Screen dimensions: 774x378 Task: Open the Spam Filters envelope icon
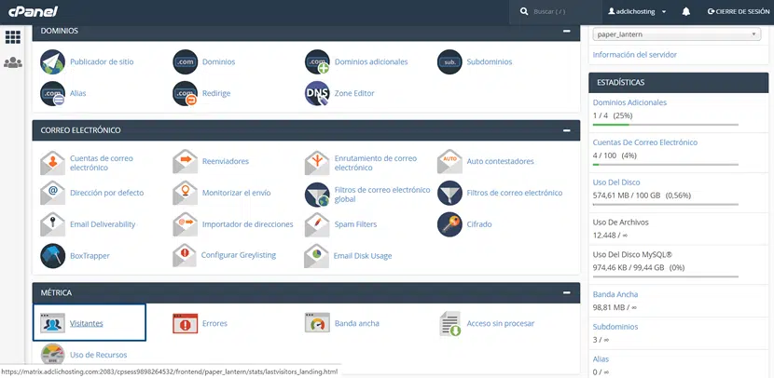318,224
